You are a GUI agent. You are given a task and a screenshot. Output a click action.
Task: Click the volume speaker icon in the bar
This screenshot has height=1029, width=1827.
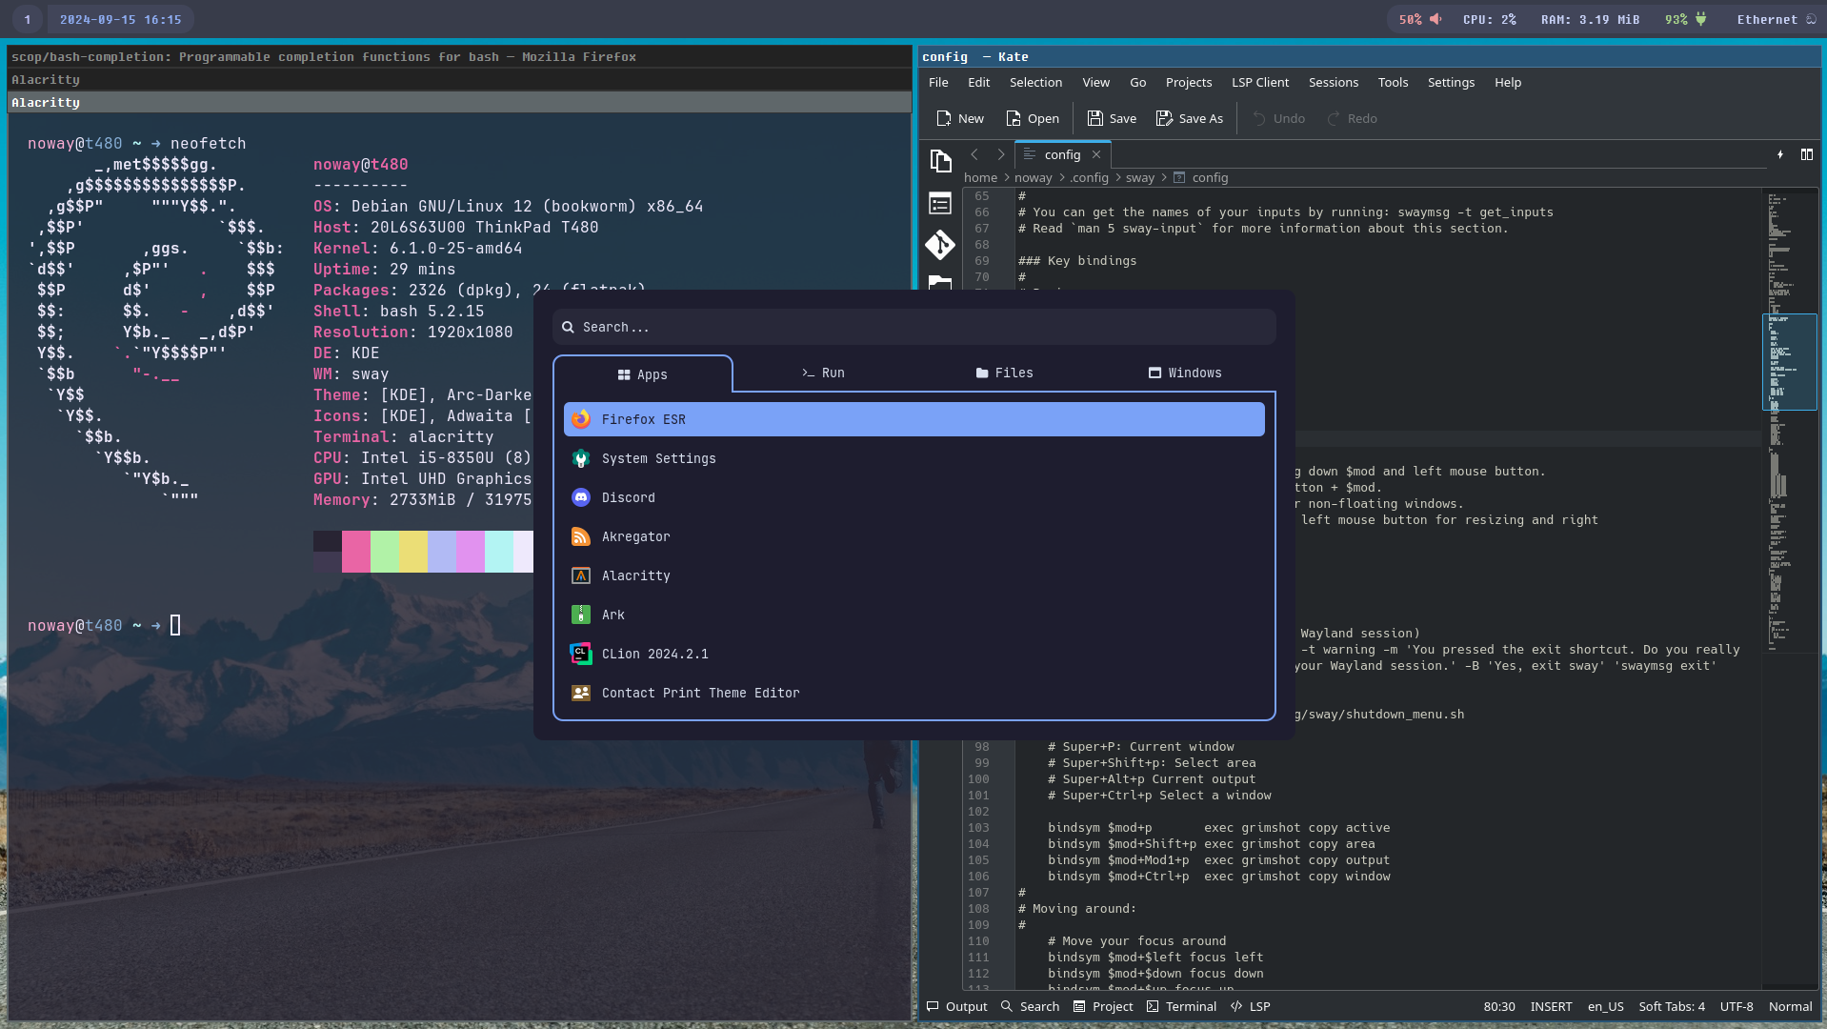point(1435,19)
